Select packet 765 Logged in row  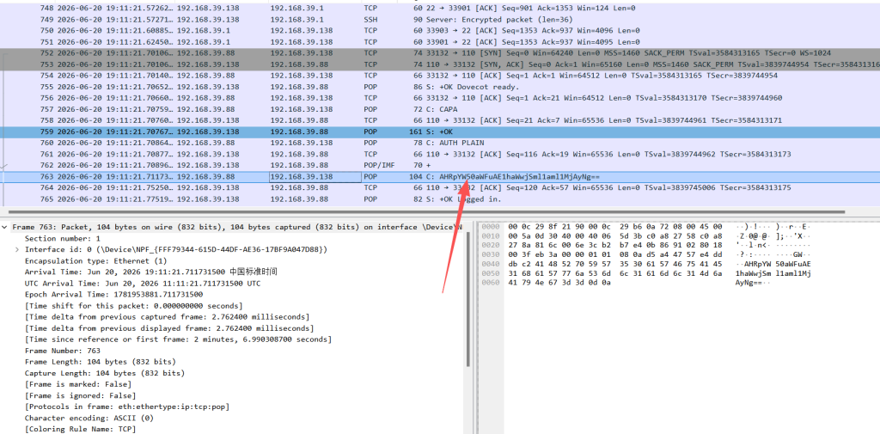point(440,199)
